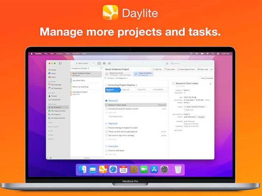Image resolution: width=262 pixels, height=196 pixels.
Task: Click the New Project button
Action: [81, 63]
